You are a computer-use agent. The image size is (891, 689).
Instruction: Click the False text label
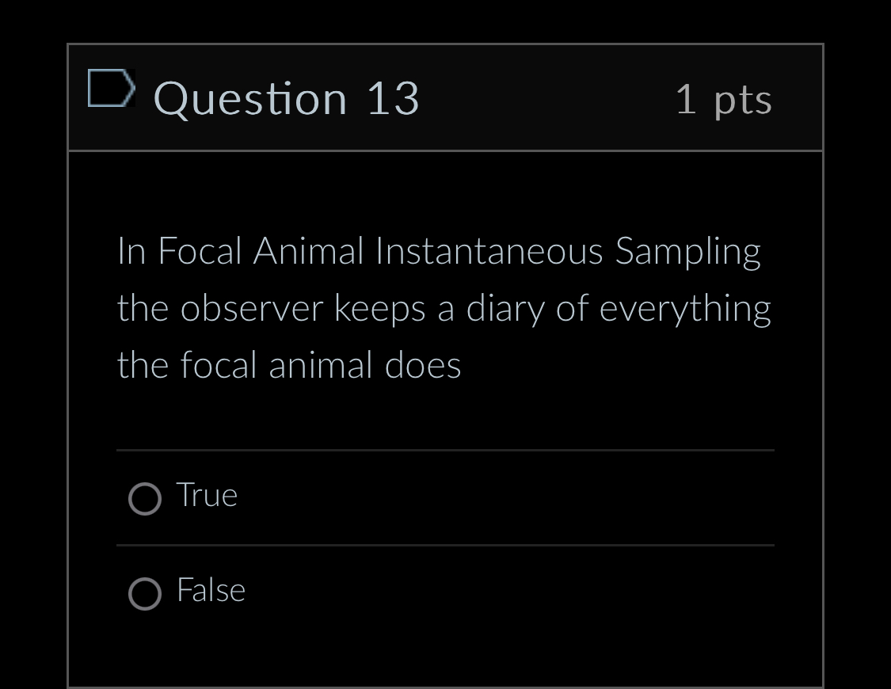point(211,590)
